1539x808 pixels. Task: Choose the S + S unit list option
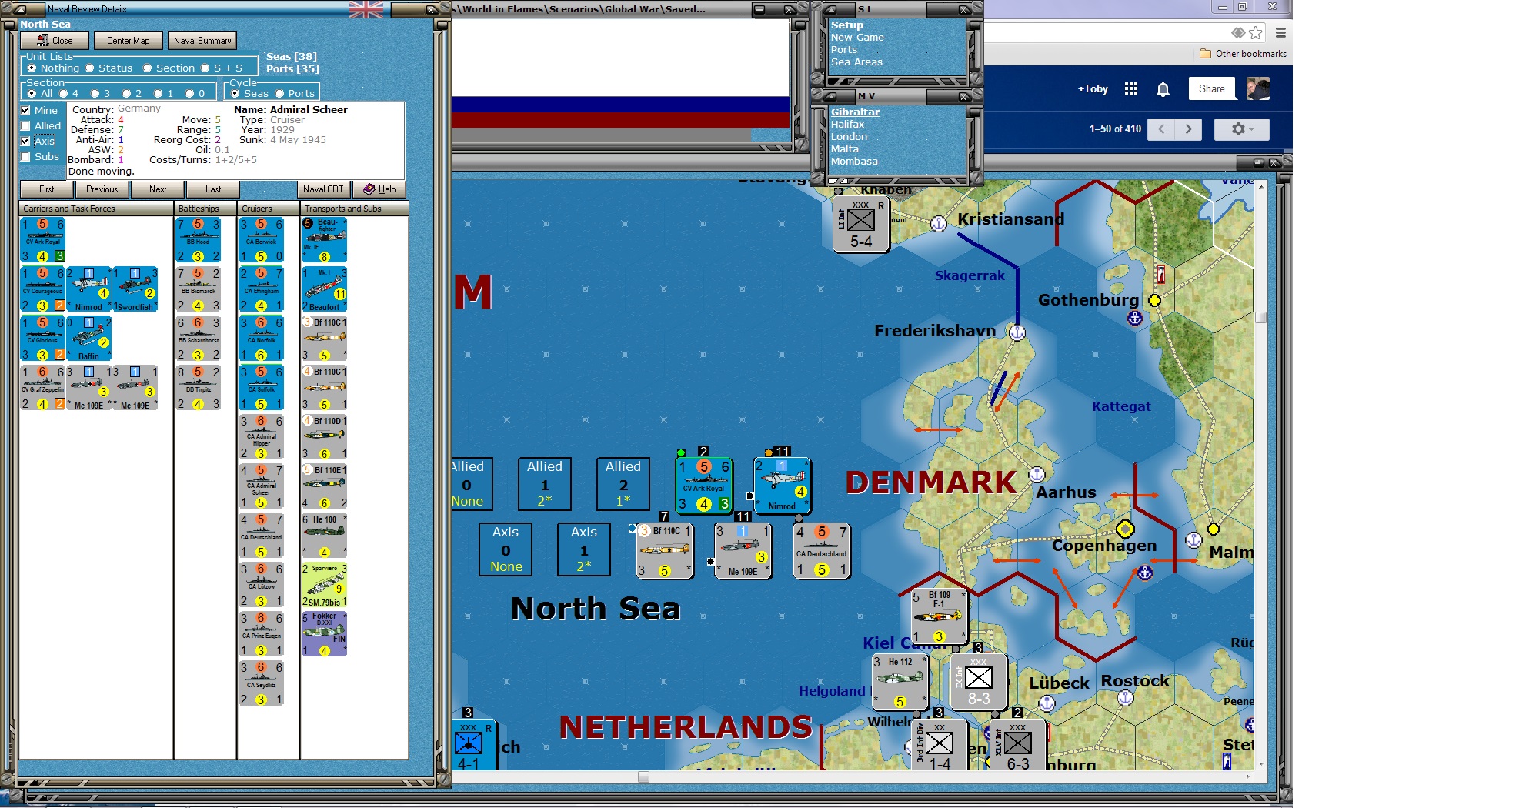205,68
